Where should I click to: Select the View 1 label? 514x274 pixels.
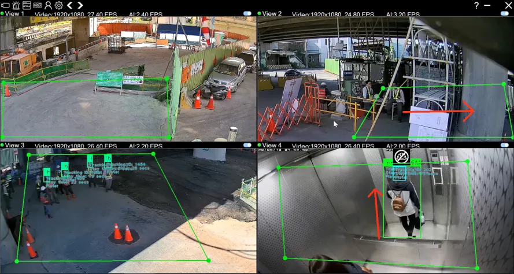click(14, 13)
